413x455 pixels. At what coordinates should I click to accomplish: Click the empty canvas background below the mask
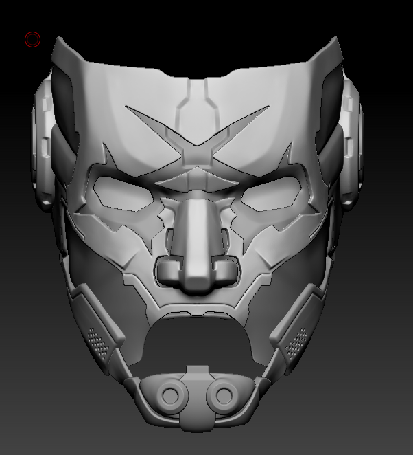(x=206, y=440)
